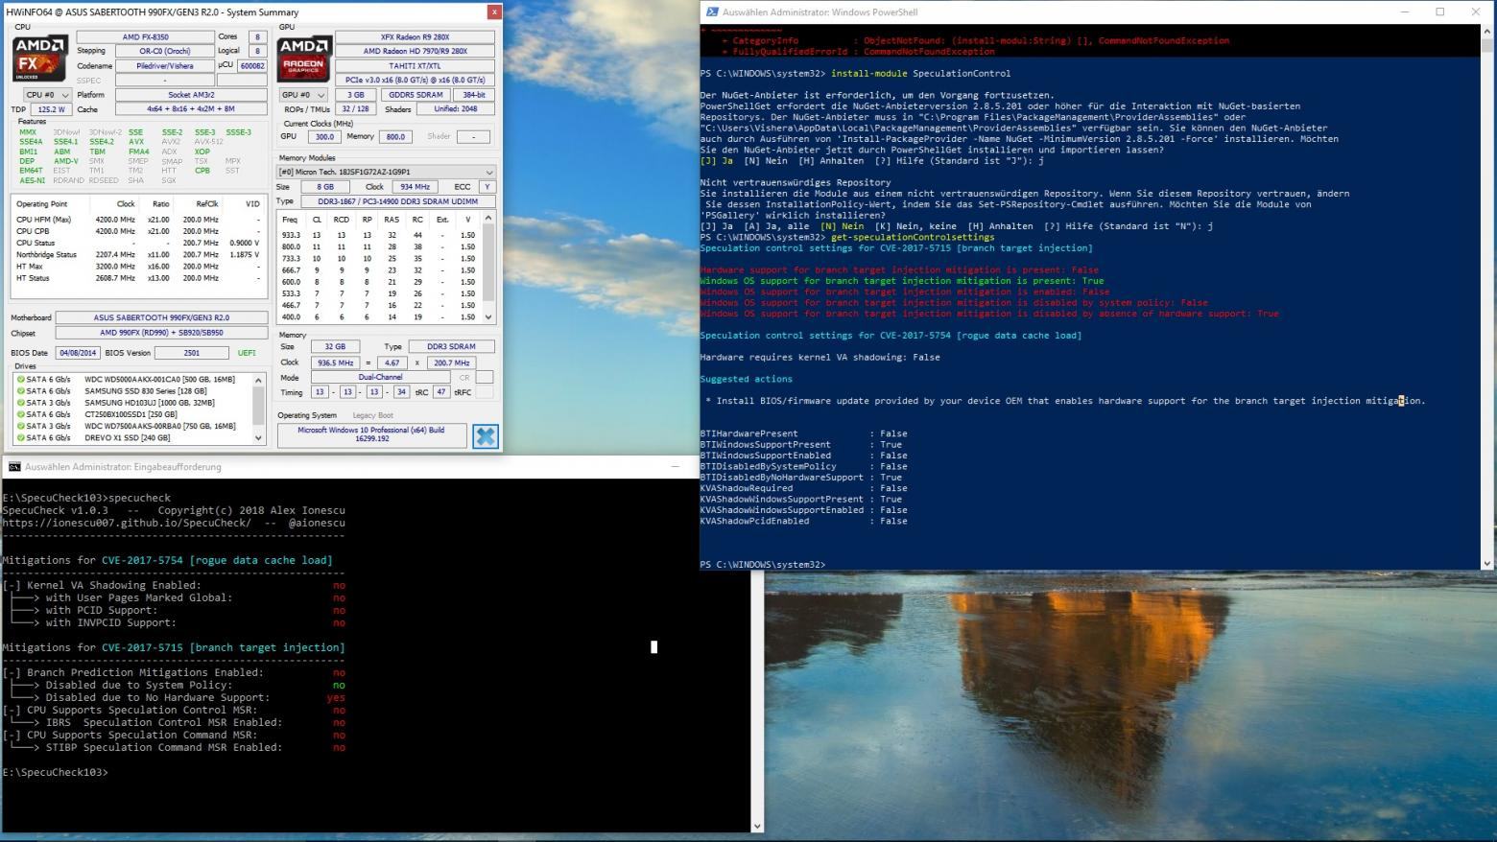Click status icon of SAMSUNG HD103UJ drive
Viewport: 1497px width, 842px height.
pyautogui.click(x=20, y=403)
